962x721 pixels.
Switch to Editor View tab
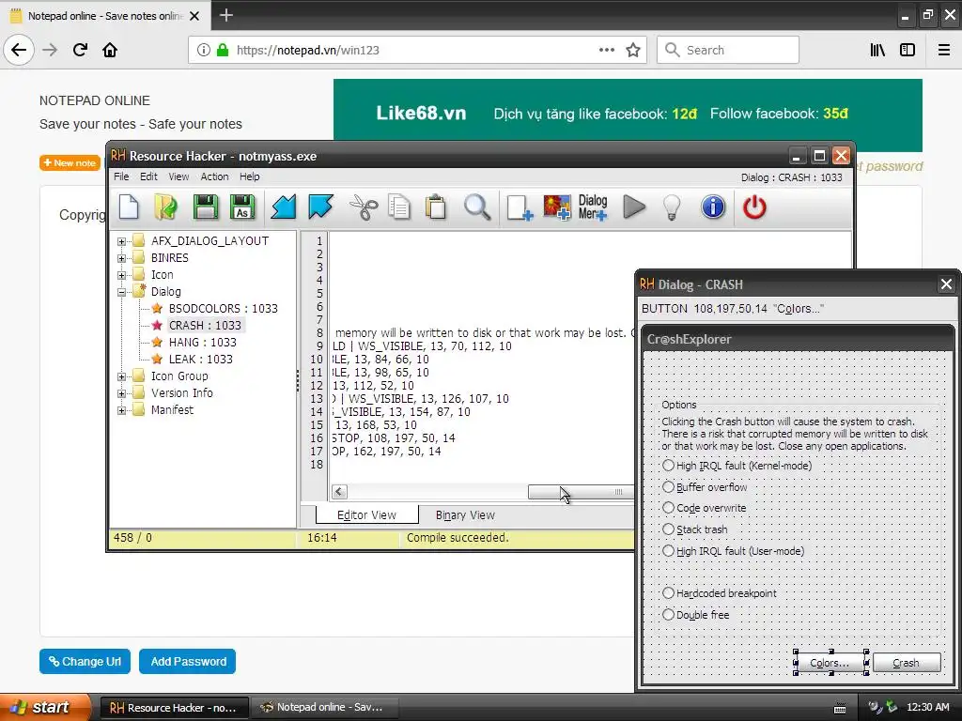coord(367,515)
